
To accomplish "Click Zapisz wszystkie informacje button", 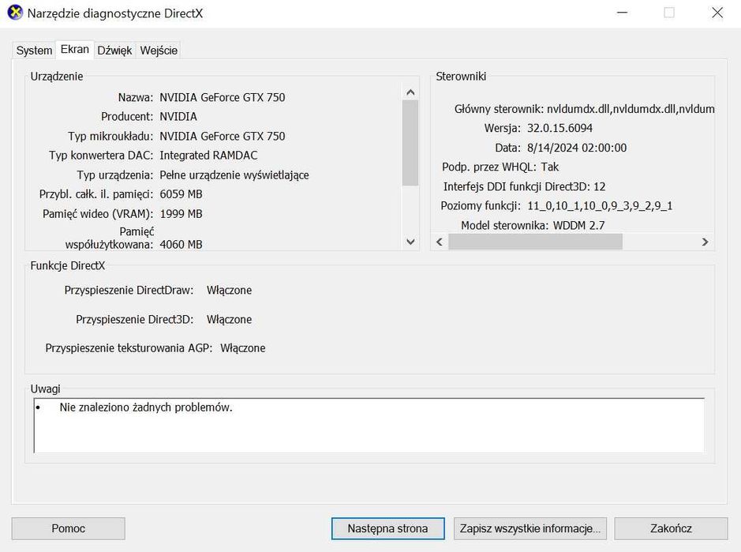I will coord(530,528).
